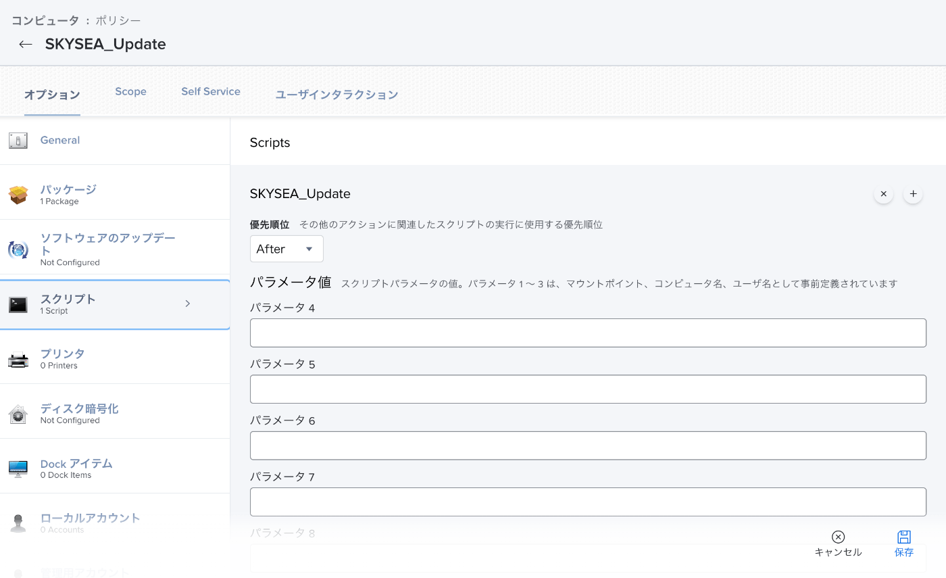
Task: Click the '0 Printers' subtitle text
Action: (59, 366)
